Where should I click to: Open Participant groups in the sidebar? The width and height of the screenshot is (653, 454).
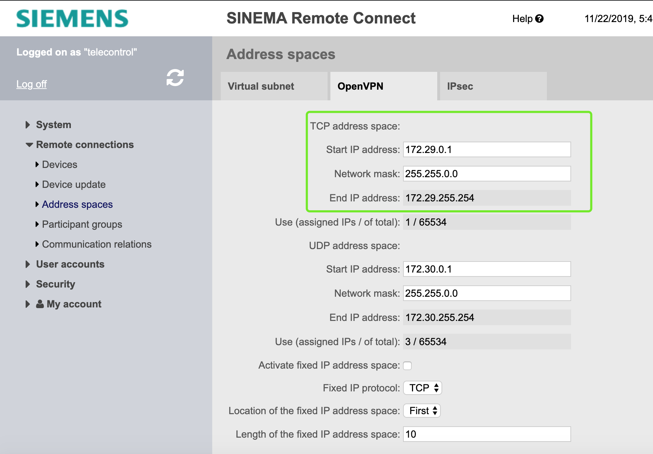pos(82,224)
